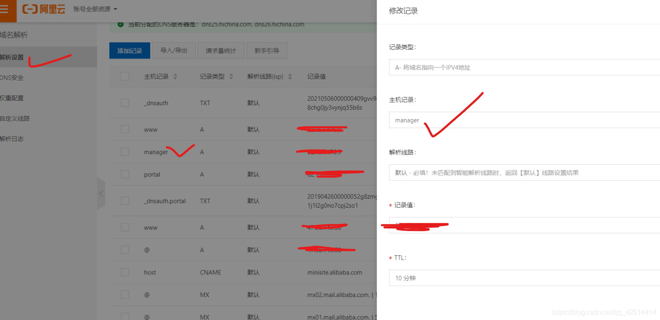Check the _dnsauth.portal row checkbox
660x320 pixels.
click(125, 200)
